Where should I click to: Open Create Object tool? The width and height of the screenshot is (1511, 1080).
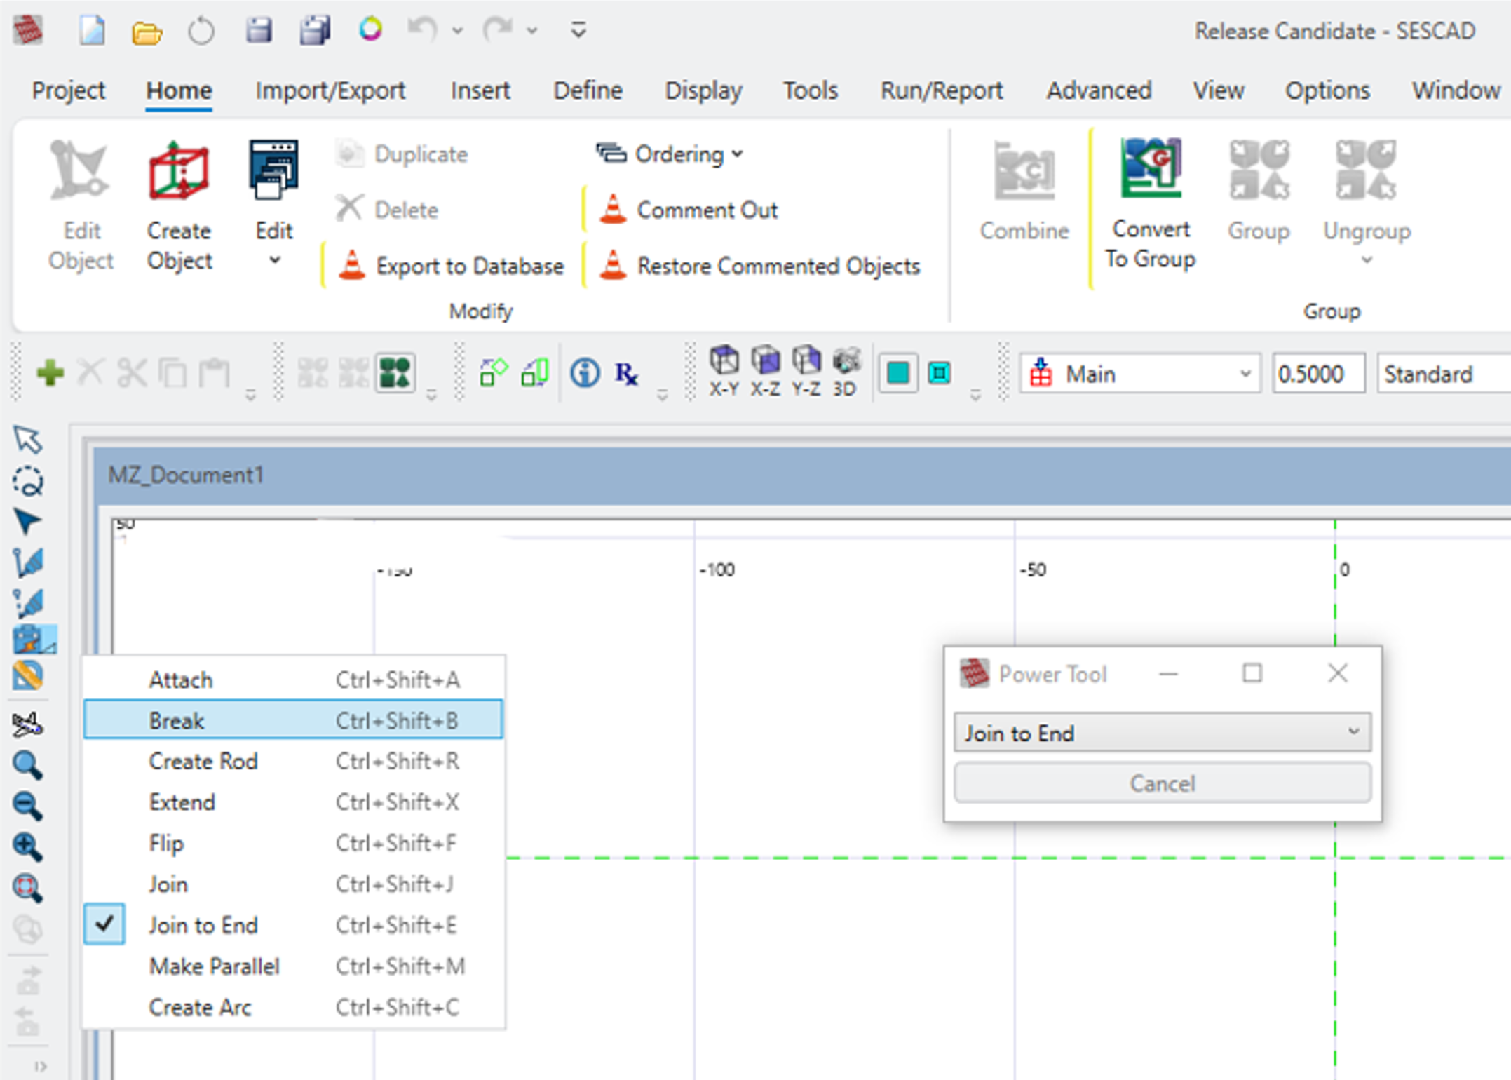179,206
